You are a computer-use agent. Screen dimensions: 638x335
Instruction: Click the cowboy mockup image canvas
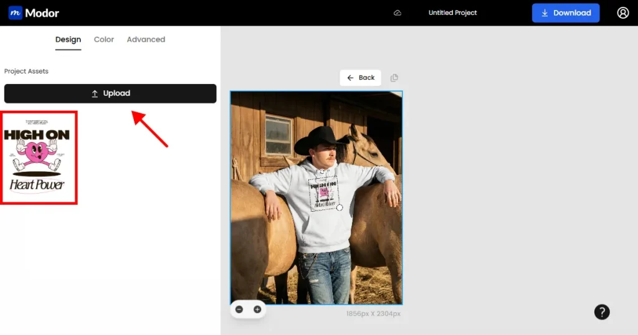[x=316, y=197]
